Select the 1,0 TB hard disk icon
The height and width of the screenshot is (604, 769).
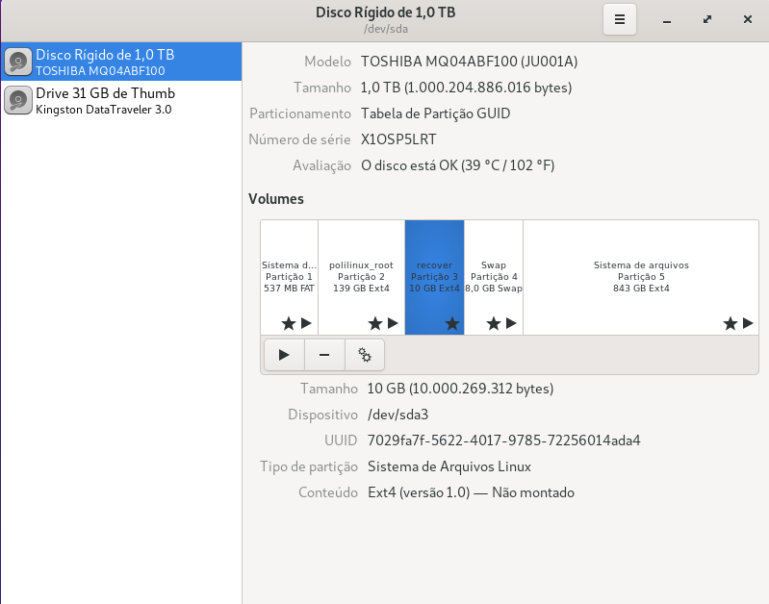pos(18,62)
